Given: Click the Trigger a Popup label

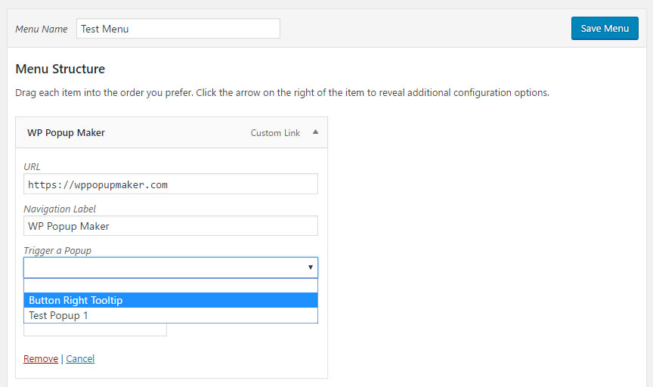Looking at the screenshot, I should pos(57,251).
